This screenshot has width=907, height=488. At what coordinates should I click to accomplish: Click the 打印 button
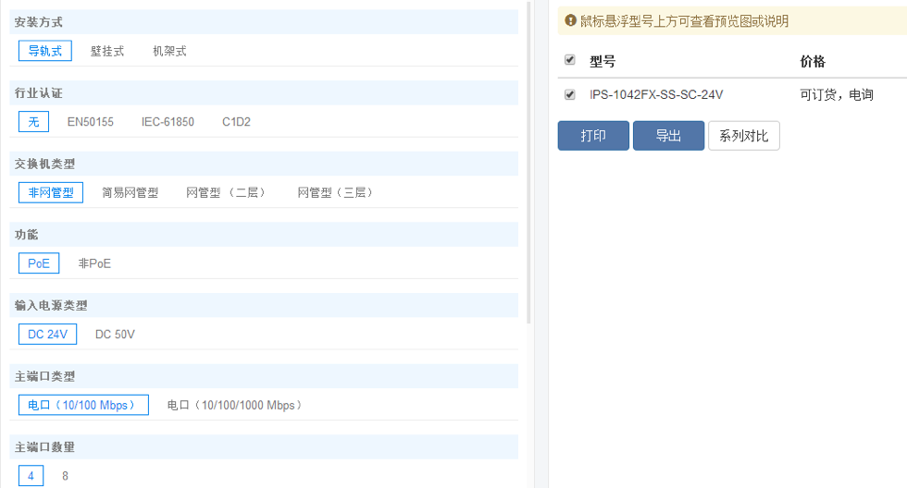click(593, 136)
